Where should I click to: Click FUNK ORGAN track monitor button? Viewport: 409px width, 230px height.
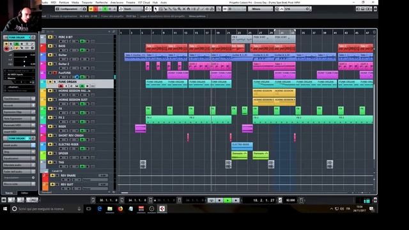pyautogui.click(x=66, y=86)
